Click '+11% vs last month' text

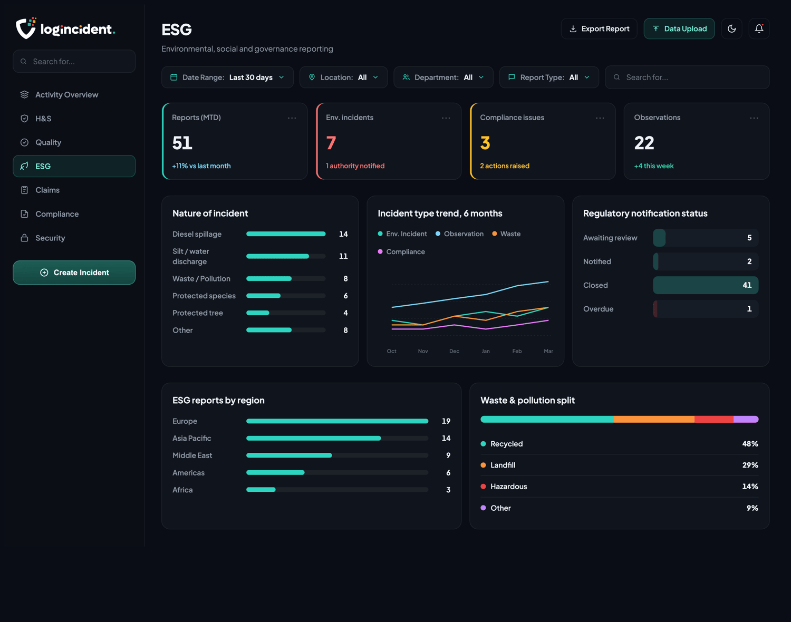[x=201, y=166]
